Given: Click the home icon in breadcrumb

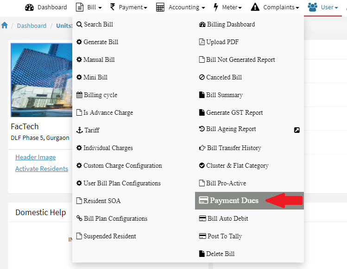Looking at the screenshot, I should [5, 25].
